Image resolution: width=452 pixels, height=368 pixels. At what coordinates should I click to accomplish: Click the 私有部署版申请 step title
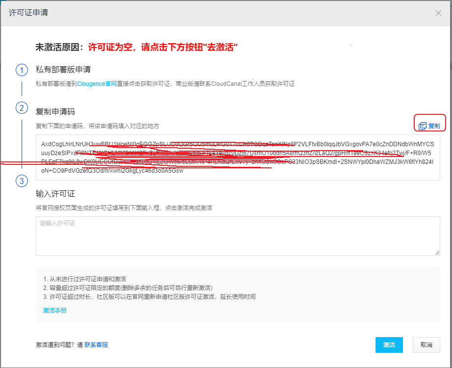click(63, 69)
